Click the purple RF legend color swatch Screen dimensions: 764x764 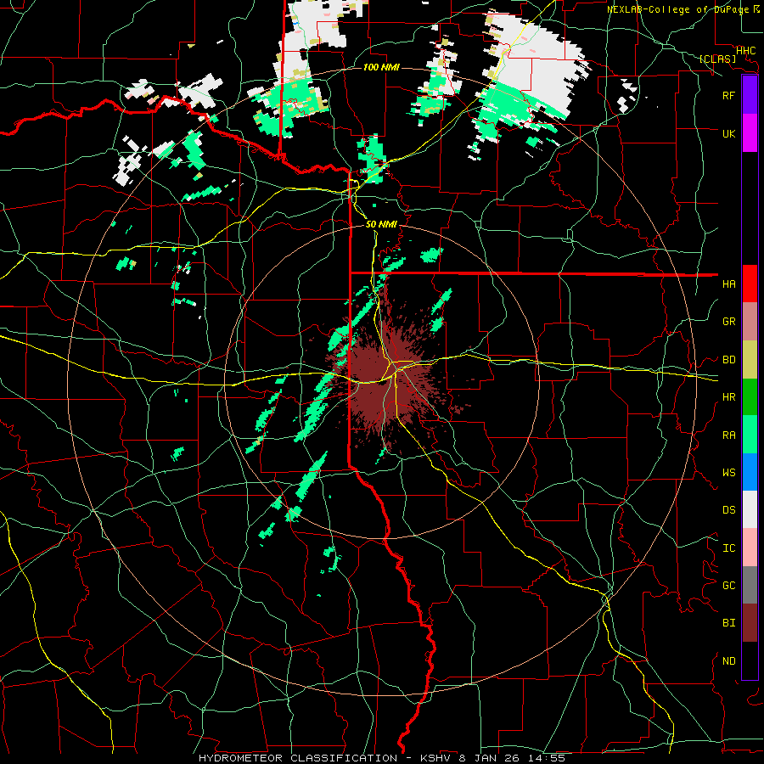pyautogui.click(x=750, y=95)
